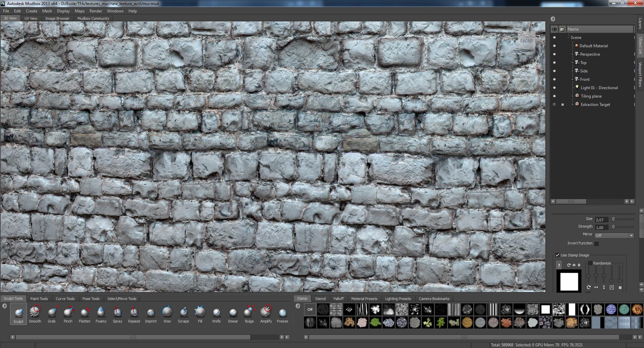Open the Mirror dropdown
The width and height of the screenshot is (644, 348).
tap(614, 236)
